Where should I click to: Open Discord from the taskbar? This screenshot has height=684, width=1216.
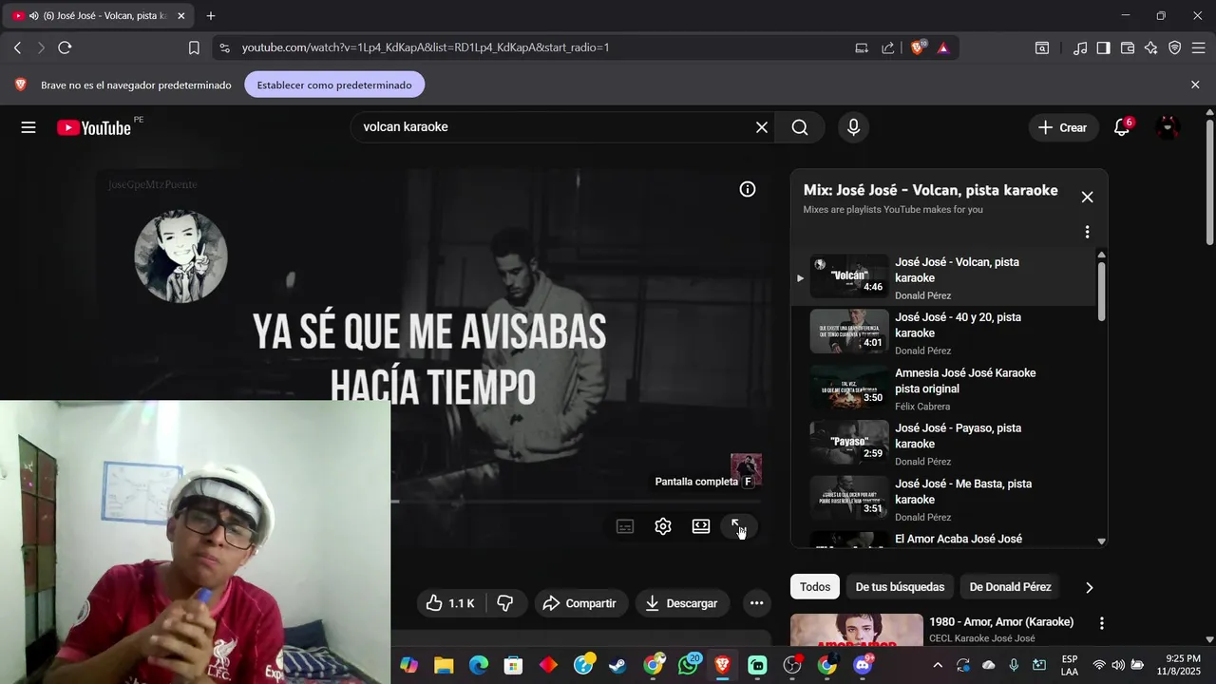[863, 665]
